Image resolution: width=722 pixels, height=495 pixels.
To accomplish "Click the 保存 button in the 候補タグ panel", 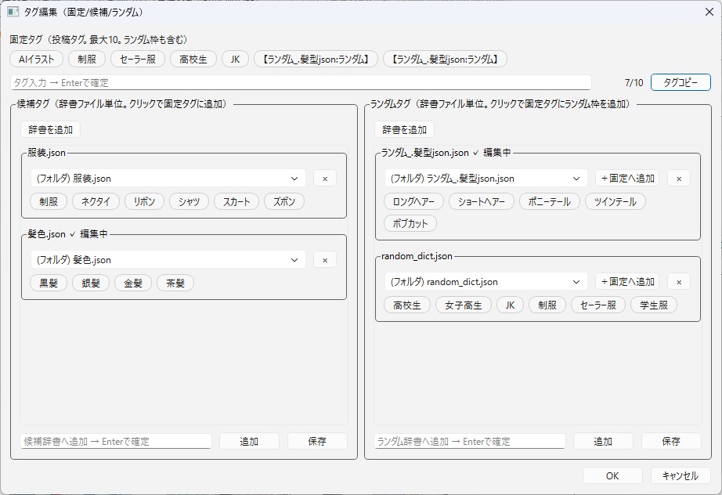I will tap(316, 440).
